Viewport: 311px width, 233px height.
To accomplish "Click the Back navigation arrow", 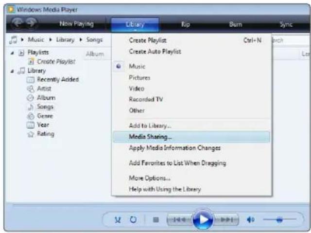I will click(x=17, y=23).
